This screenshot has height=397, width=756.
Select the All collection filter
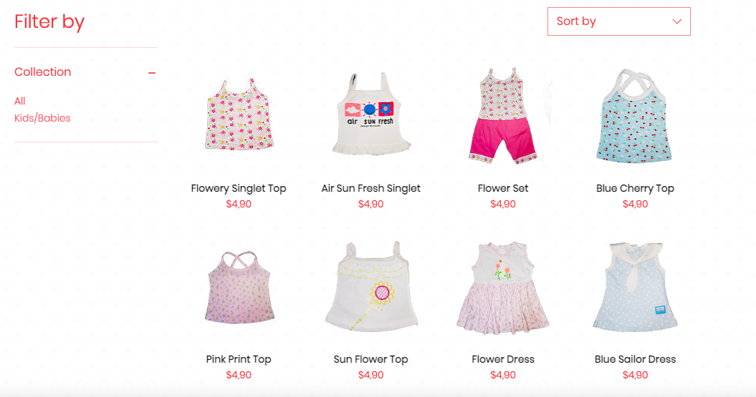[20, 101]
